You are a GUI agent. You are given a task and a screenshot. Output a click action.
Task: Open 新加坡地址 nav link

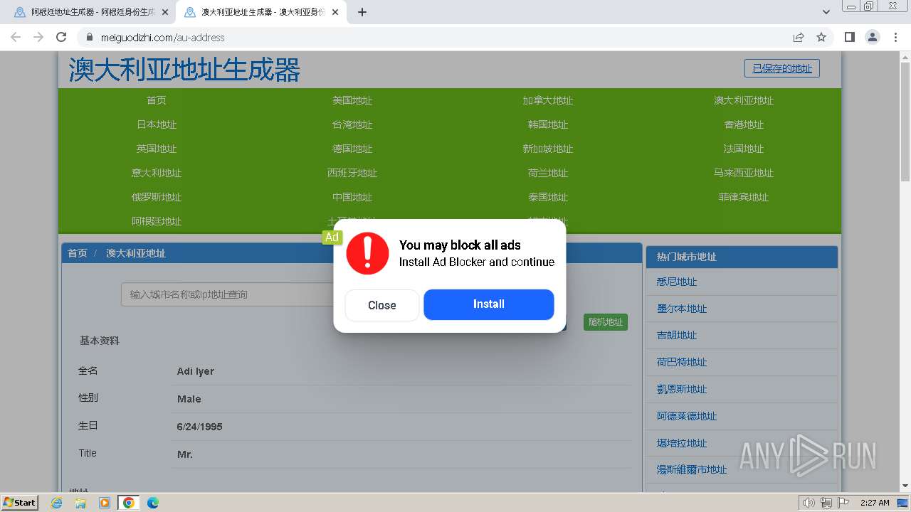[x=548, y=149]
